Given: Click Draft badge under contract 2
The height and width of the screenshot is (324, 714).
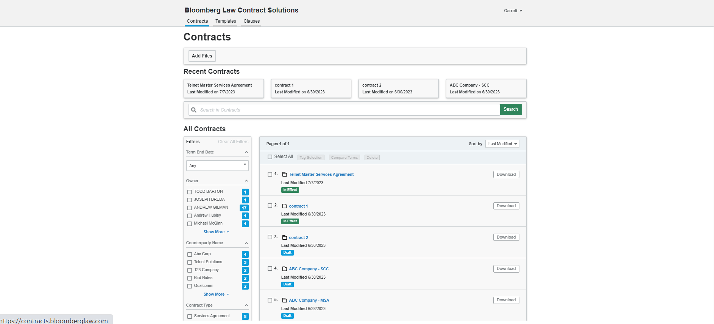Looking at the screenshot, I should click(287, 253).
